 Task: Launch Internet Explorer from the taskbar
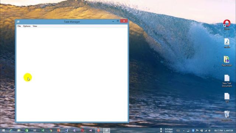11,130
